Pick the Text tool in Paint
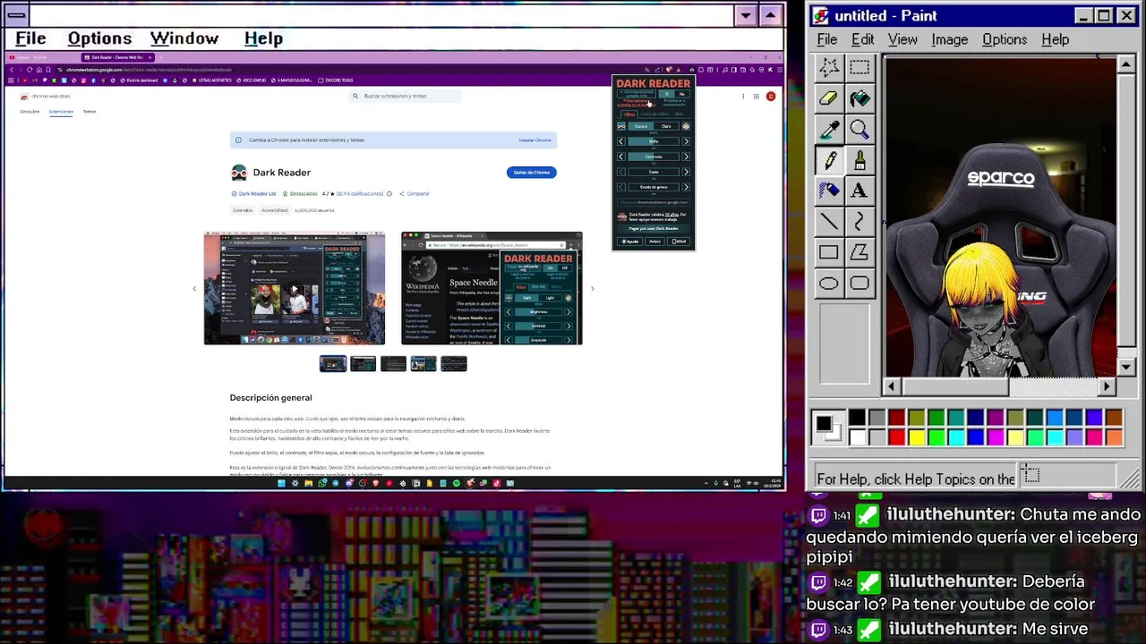This screenshot has width=1146, height=644. (859, 191)
